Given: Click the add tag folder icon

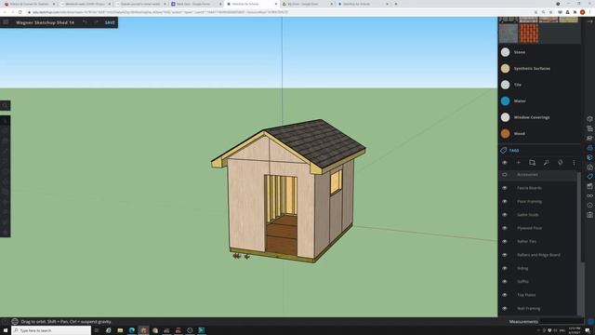Looking at the screenshot, I should 532,163.
